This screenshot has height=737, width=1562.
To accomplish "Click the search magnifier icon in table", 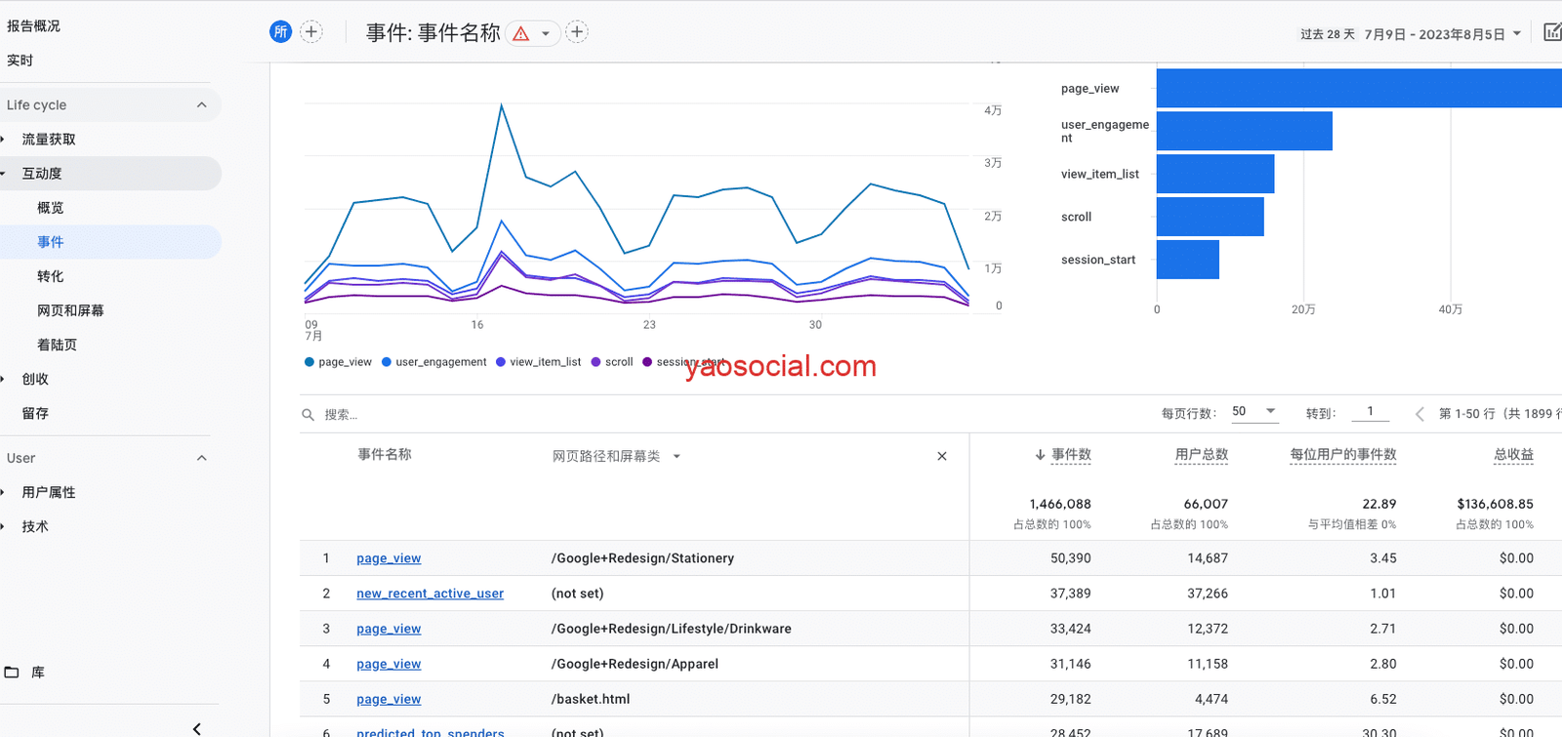I will (308, 415).
